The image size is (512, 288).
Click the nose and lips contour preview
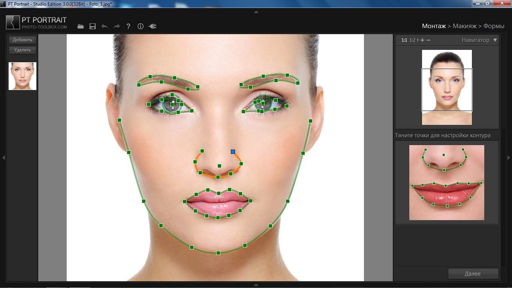coord(447,183)
